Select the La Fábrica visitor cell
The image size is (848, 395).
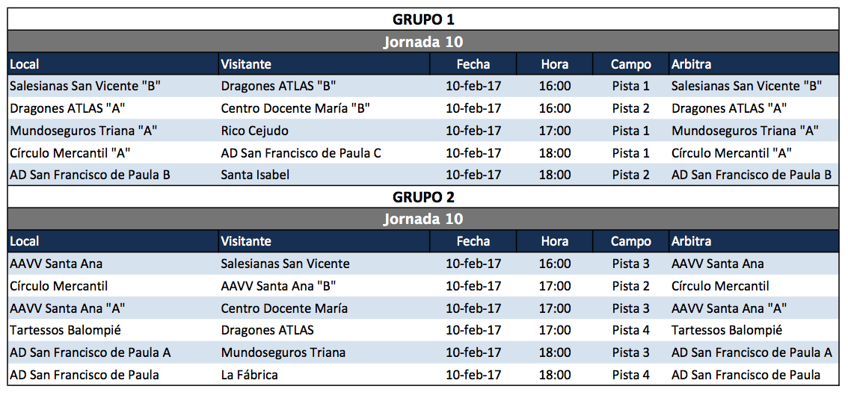point(250,375)
